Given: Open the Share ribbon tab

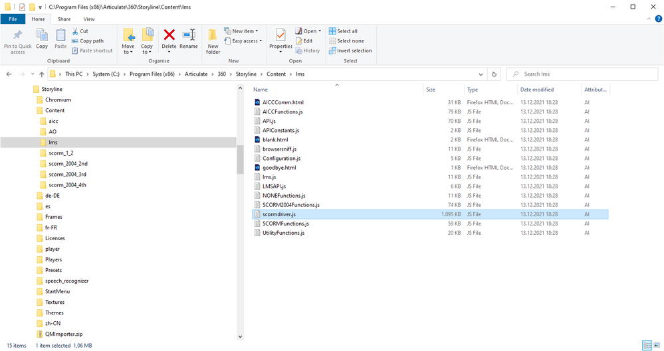Looking at the screenshot, I should point(64,19).
